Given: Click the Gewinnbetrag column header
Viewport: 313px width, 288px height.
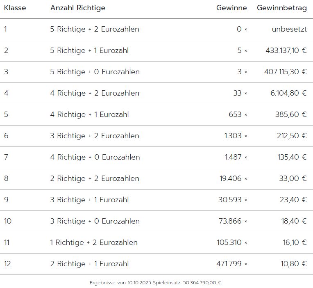Looking at the screenshot, I should click(x=282, y=8).
